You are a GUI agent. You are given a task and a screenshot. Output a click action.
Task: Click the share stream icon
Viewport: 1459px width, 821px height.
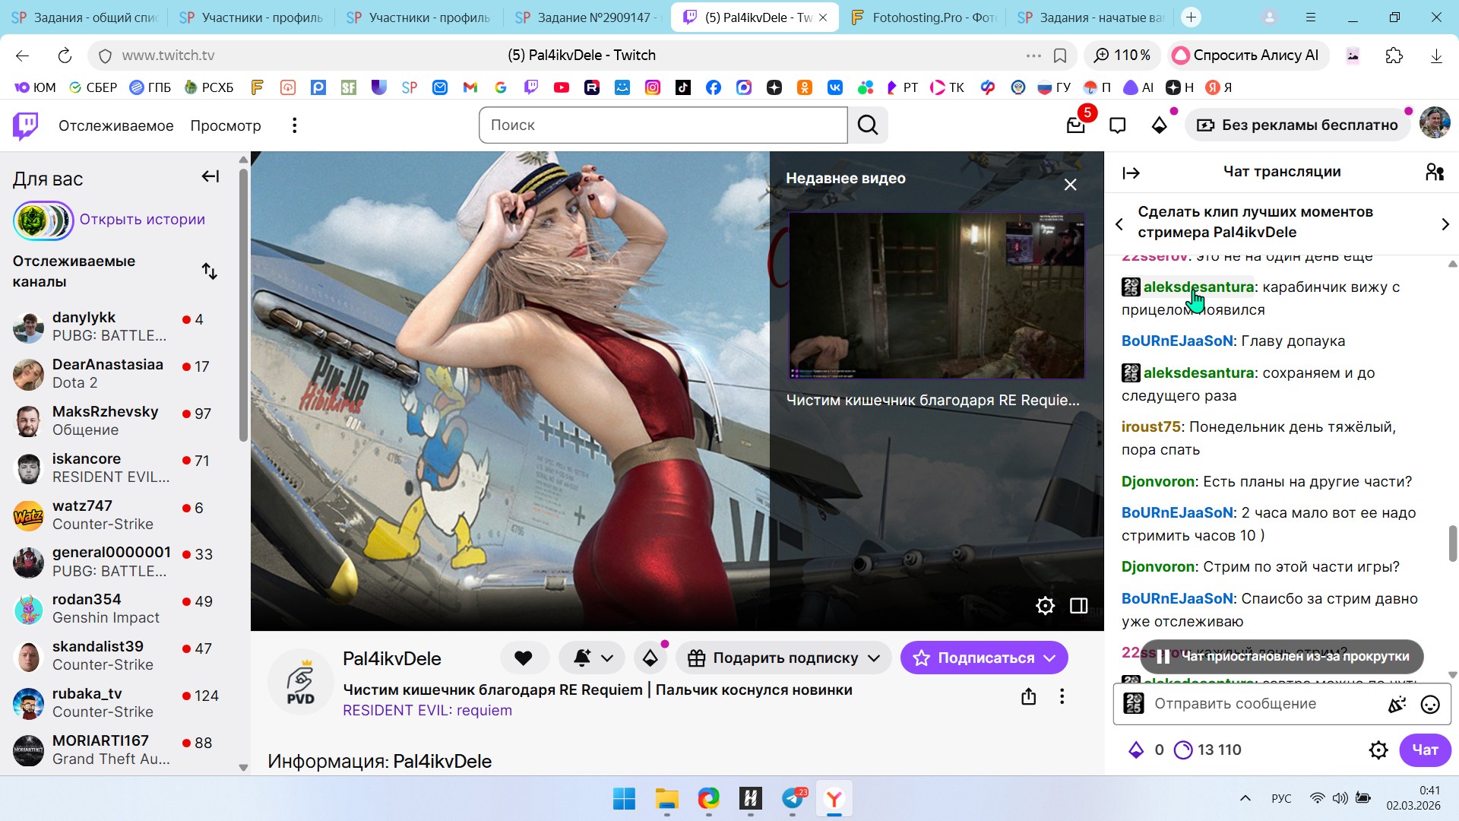point(1029,696)
